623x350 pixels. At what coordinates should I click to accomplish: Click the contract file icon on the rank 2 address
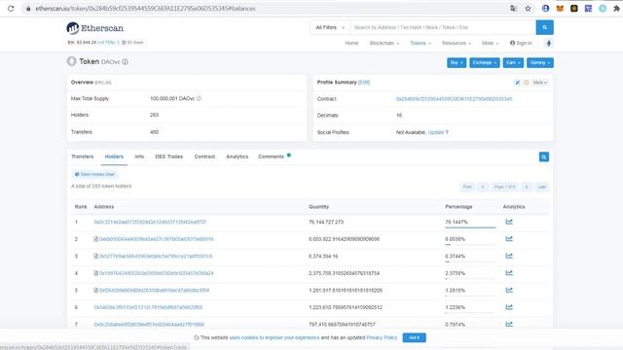point(95,239)
